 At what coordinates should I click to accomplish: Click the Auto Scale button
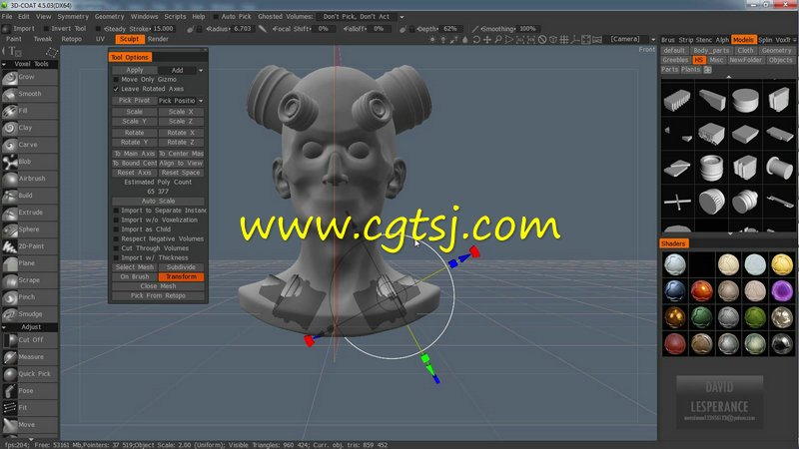158,202
